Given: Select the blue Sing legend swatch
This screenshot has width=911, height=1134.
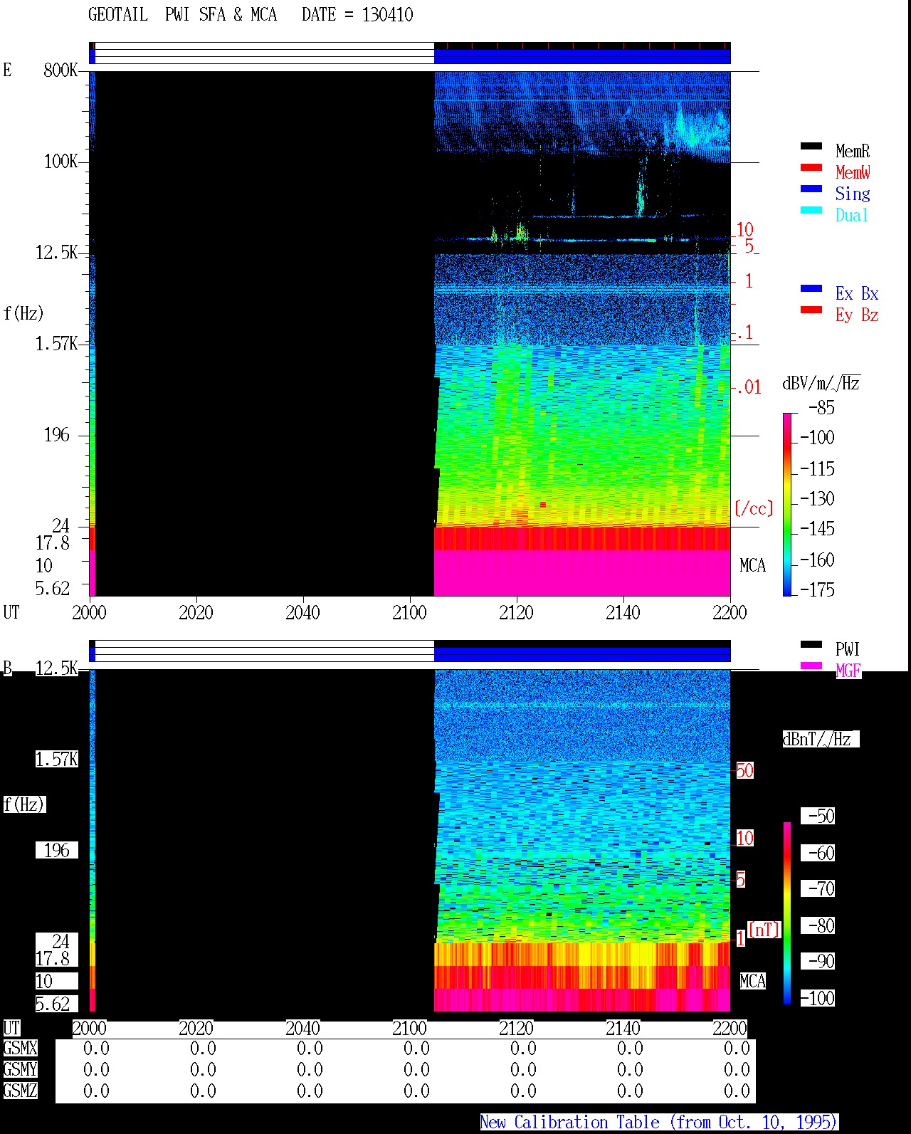Looking at the screenshot, I should coord(811,189).
